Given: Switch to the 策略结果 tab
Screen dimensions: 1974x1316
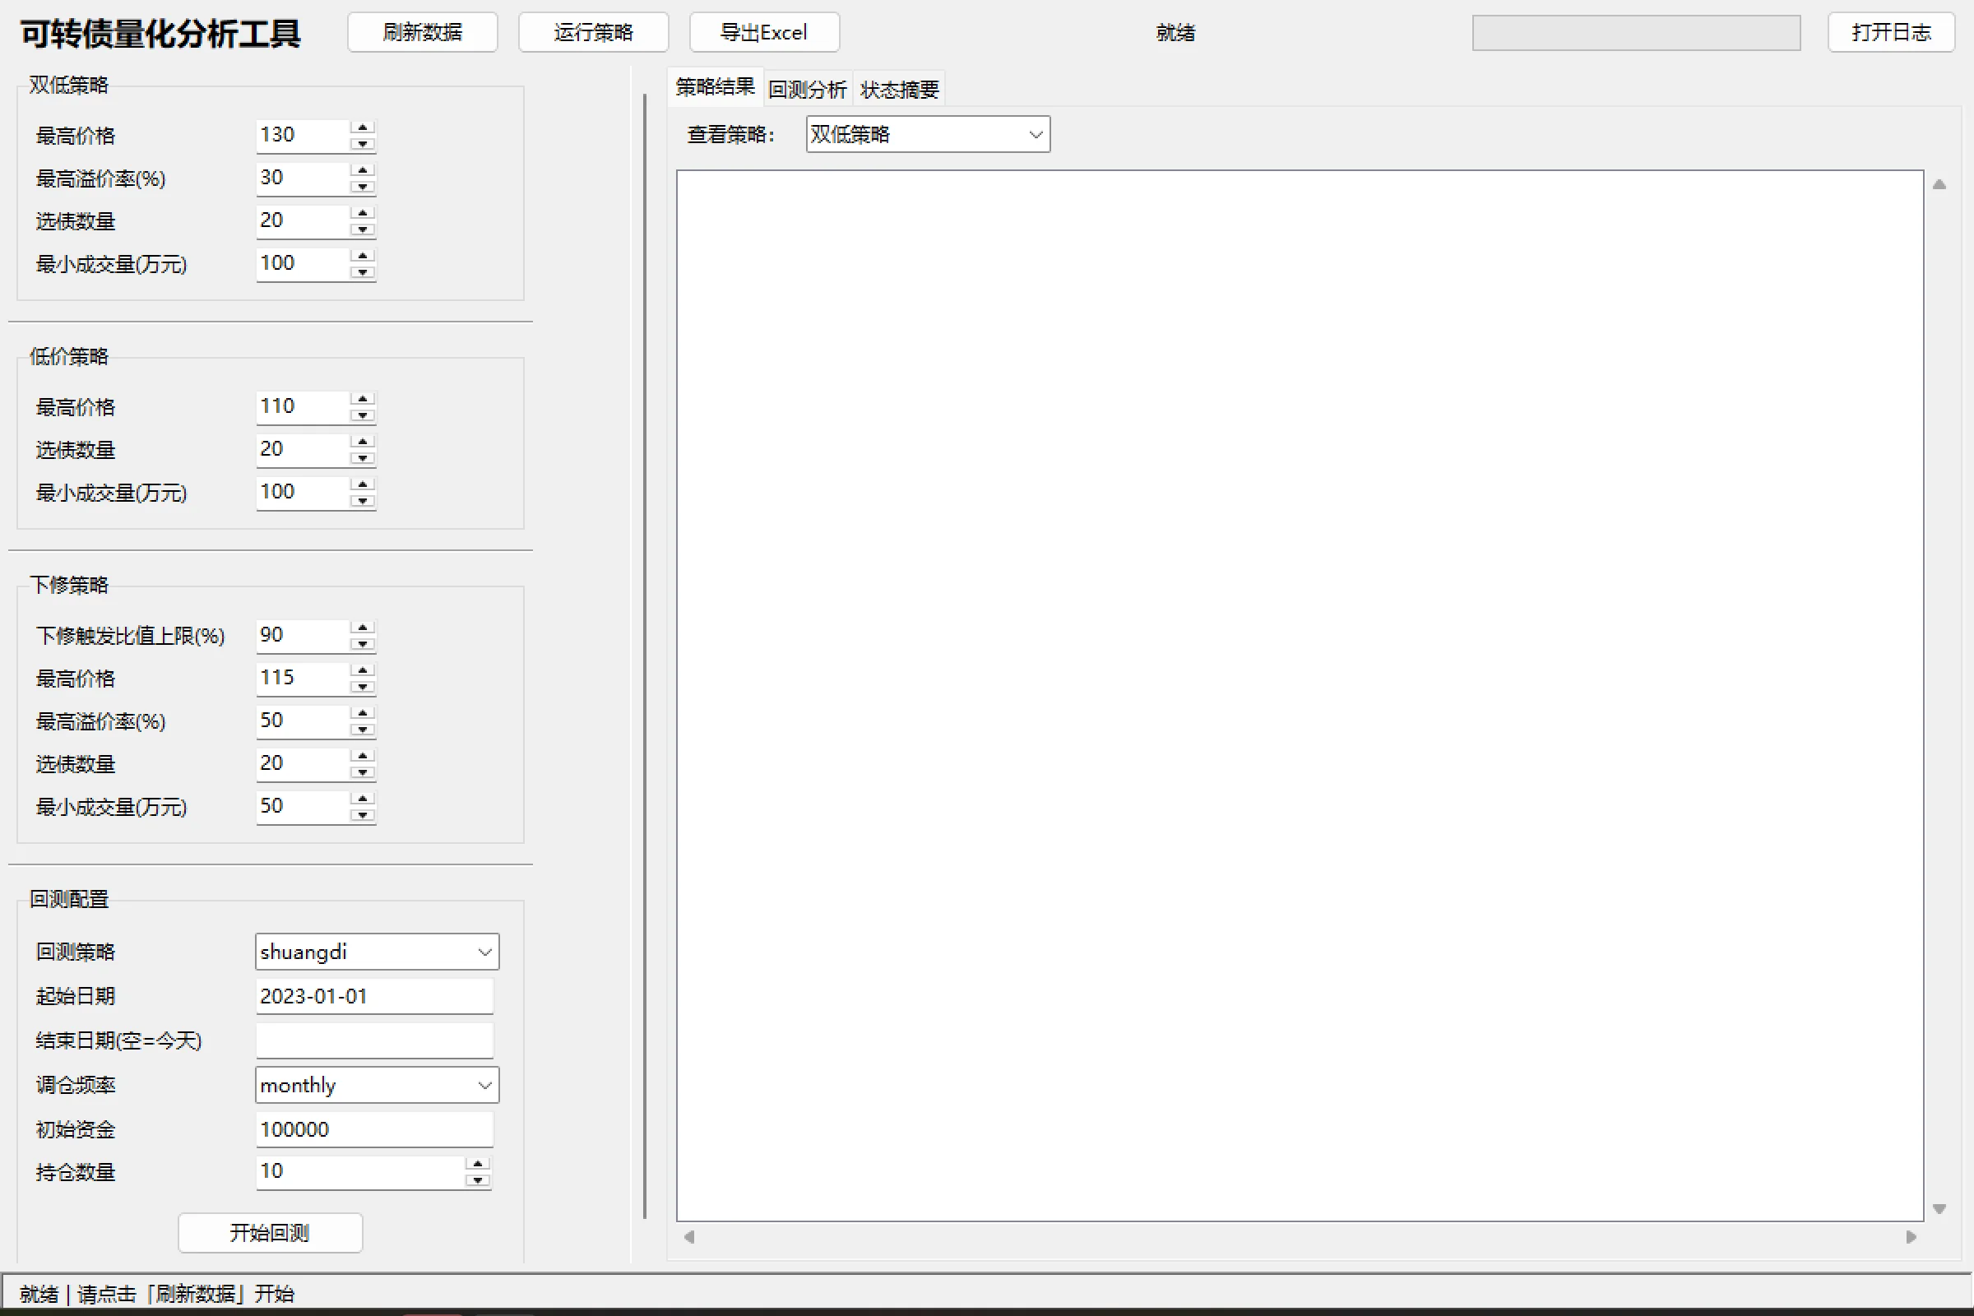Looking at the screenshot, I should (x=715, y=86).
